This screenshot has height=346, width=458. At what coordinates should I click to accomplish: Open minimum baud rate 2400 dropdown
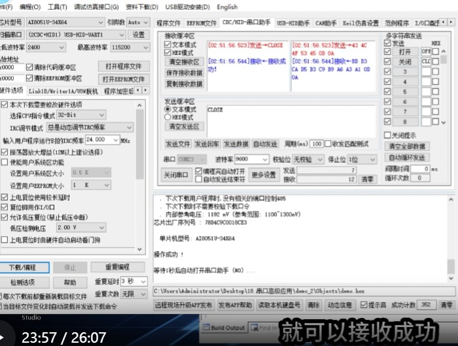[46, 47]
